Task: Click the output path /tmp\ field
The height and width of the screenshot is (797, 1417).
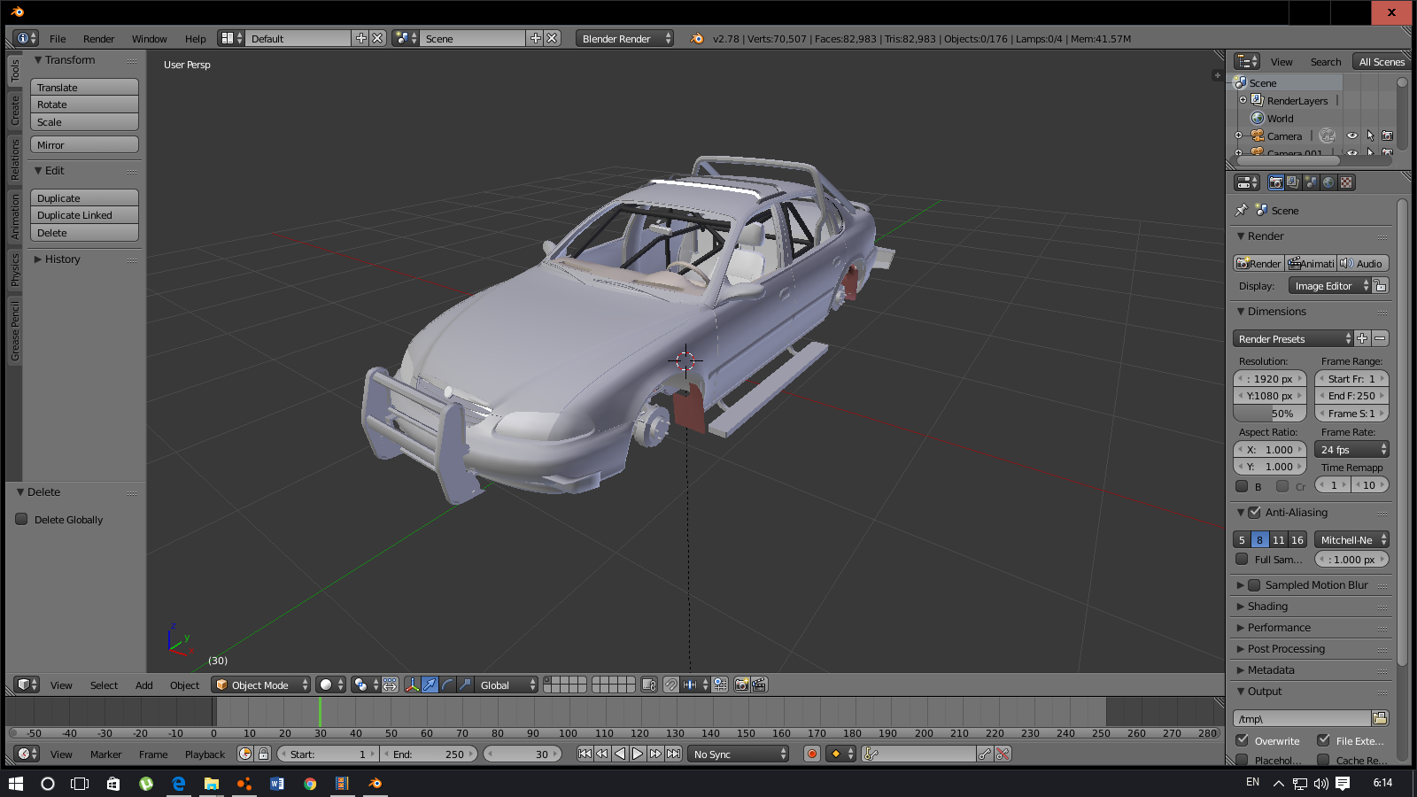Action: 1301,718
